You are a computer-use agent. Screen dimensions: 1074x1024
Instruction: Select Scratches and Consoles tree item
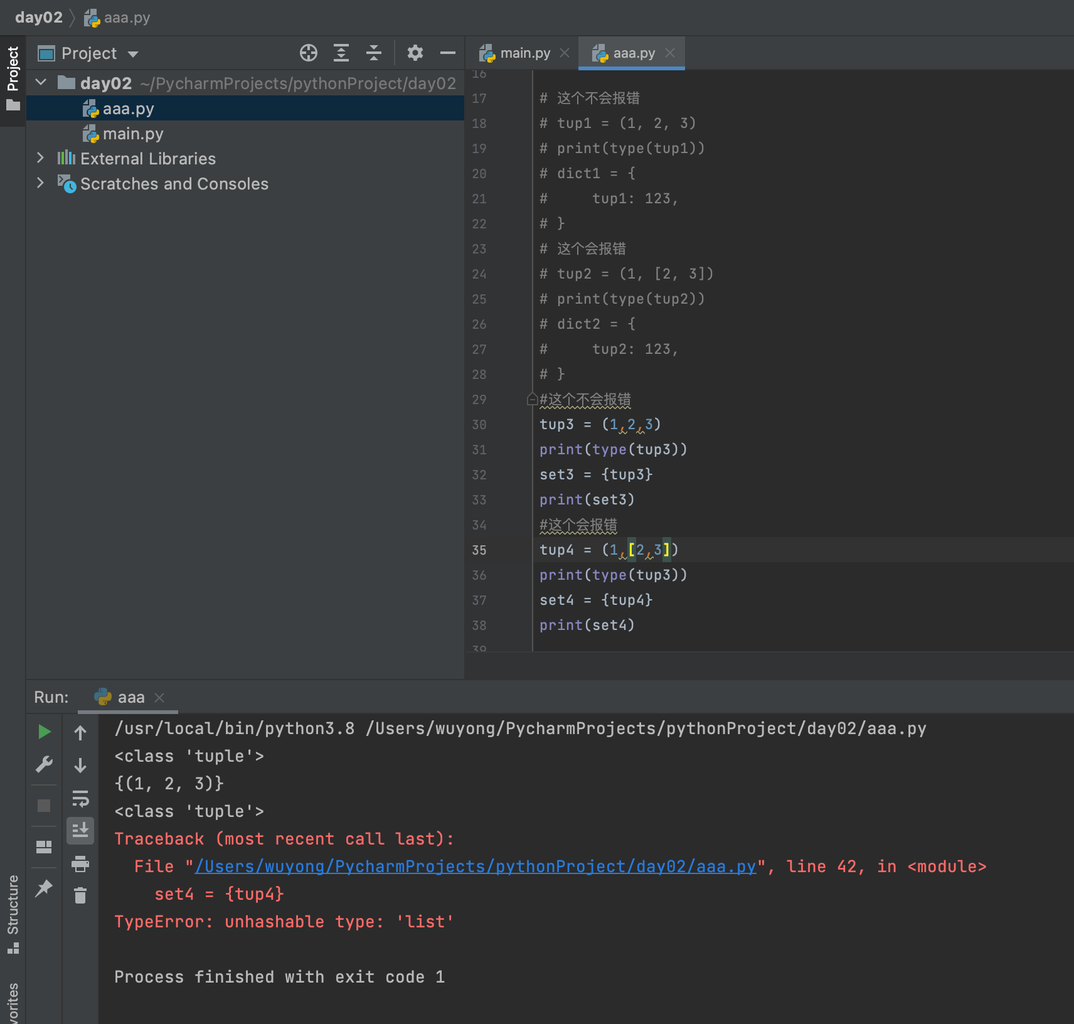174,184
